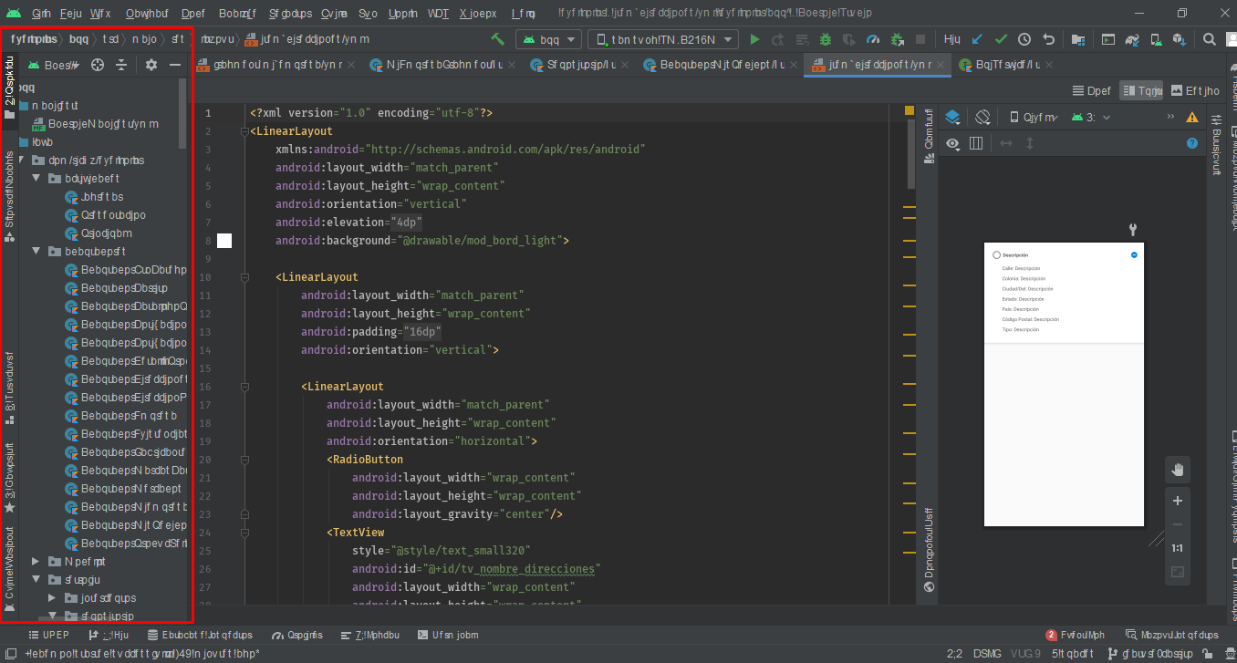1237x663 pixels.
Task: Click the green Git commit checkmark
Action: 1001,39
